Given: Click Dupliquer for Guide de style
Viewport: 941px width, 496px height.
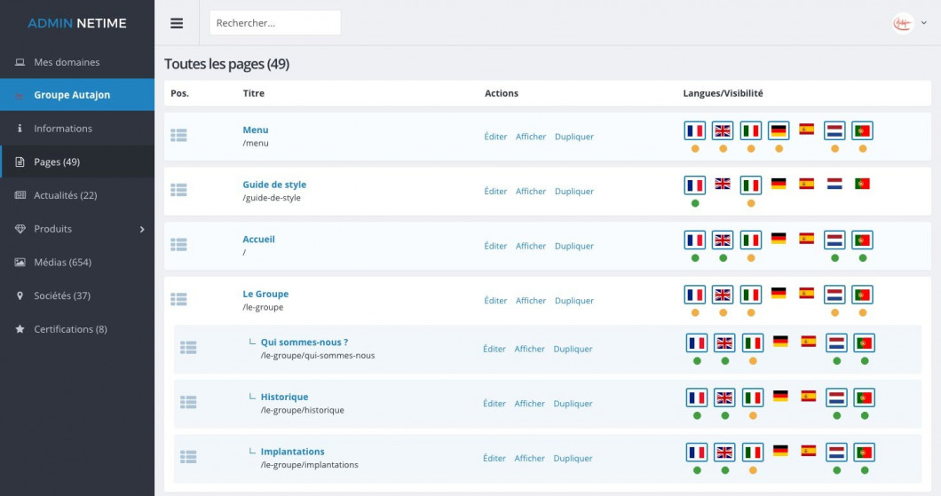Looking at the screenshot, I should [574, 192].
